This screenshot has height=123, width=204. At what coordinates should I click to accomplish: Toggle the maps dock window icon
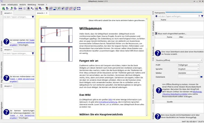pyautogui.click(x=51, y=9)
